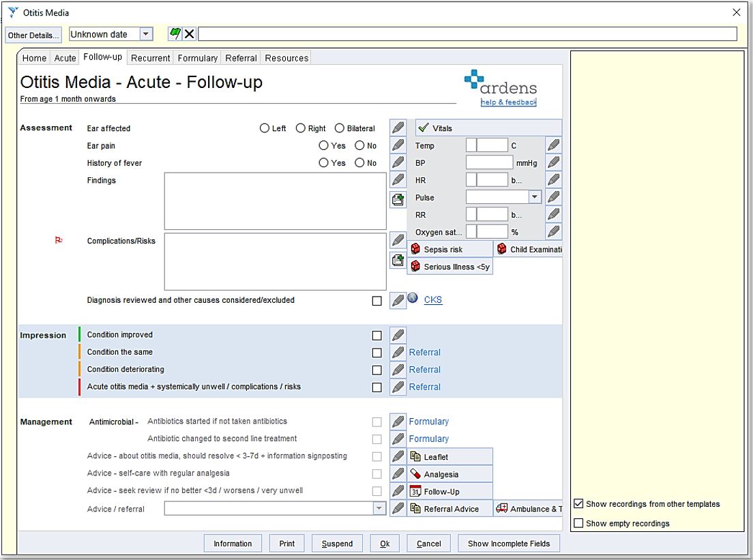Click pencil icon for Condition improved
753x560 pixels.
pyautogui.click(x=398, y=335)
